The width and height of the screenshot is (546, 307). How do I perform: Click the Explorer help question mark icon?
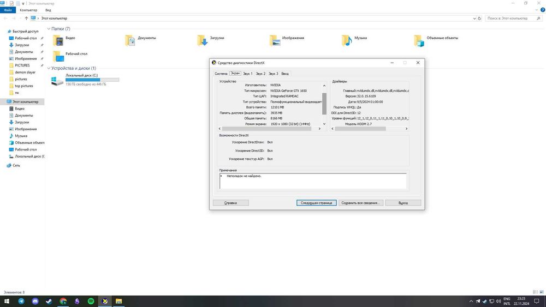(543, 10)
